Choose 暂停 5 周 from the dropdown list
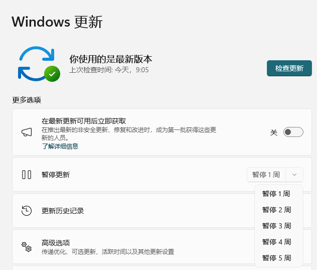Viewport: 317px width, 270px height. tap(279, 258)
